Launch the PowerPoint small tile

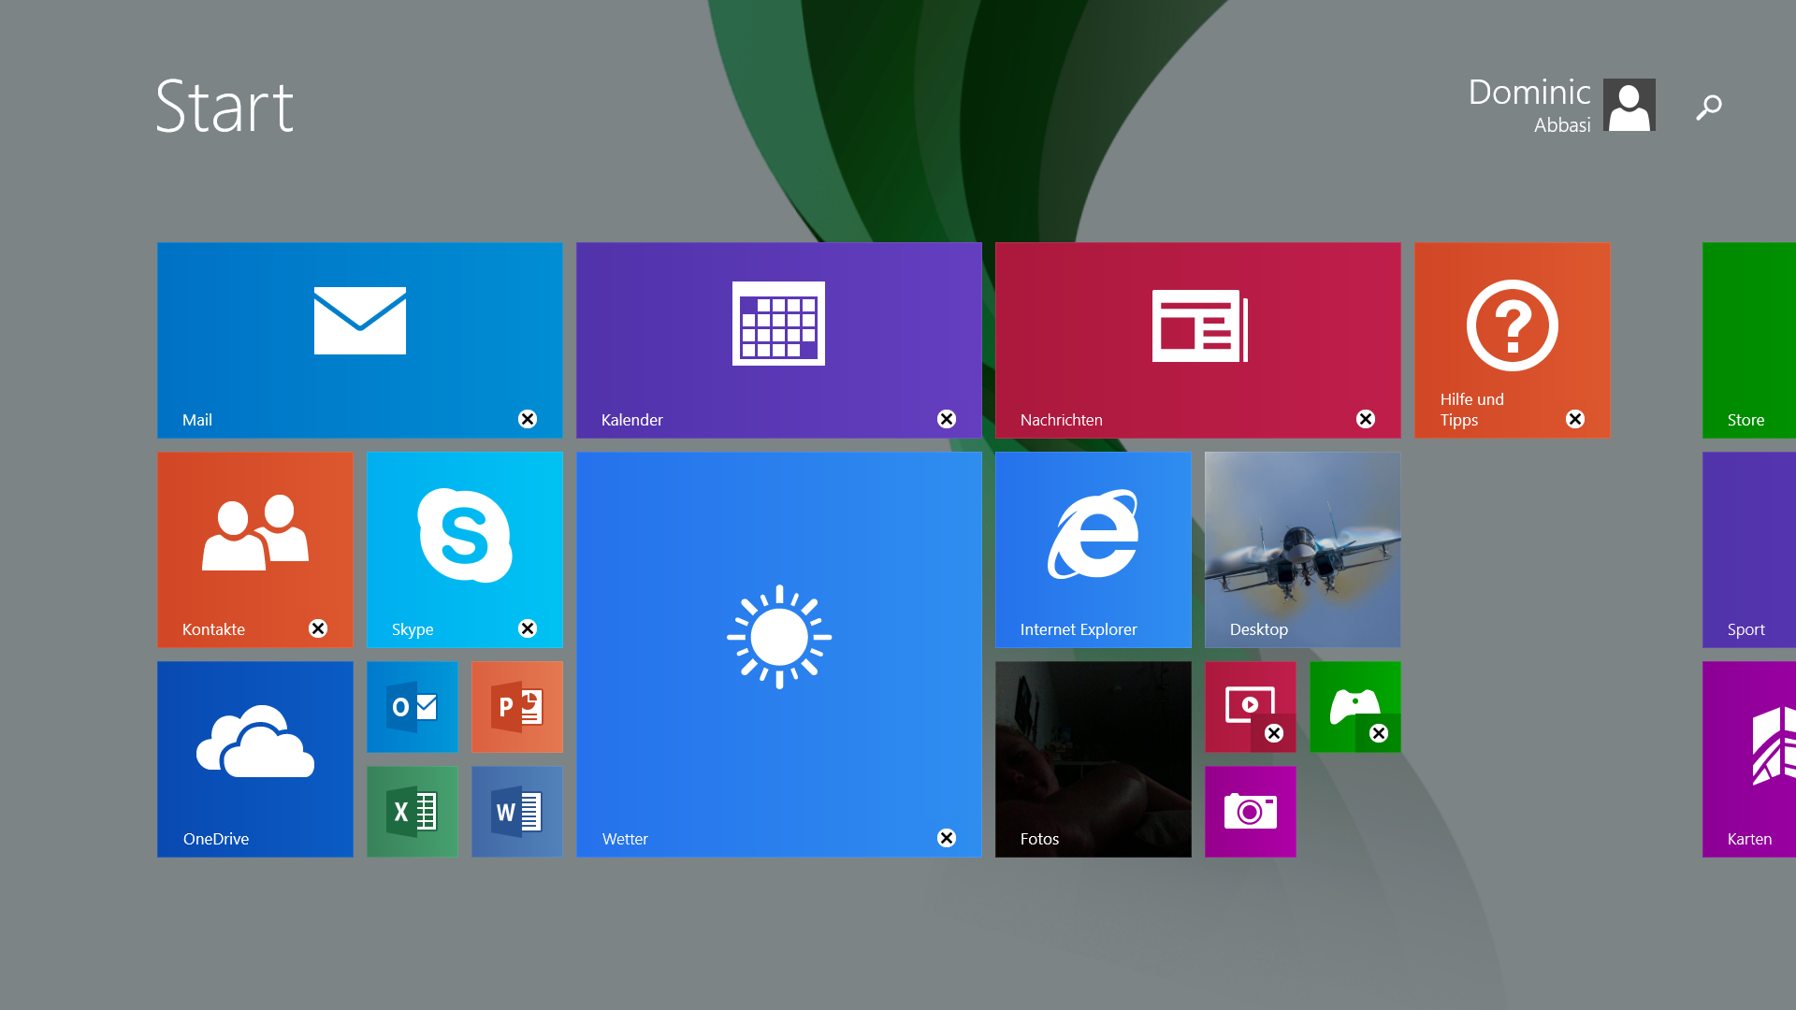(x=517, y=707)
